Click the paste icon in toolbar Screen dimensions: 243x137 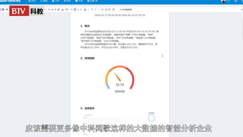[85, 10]
